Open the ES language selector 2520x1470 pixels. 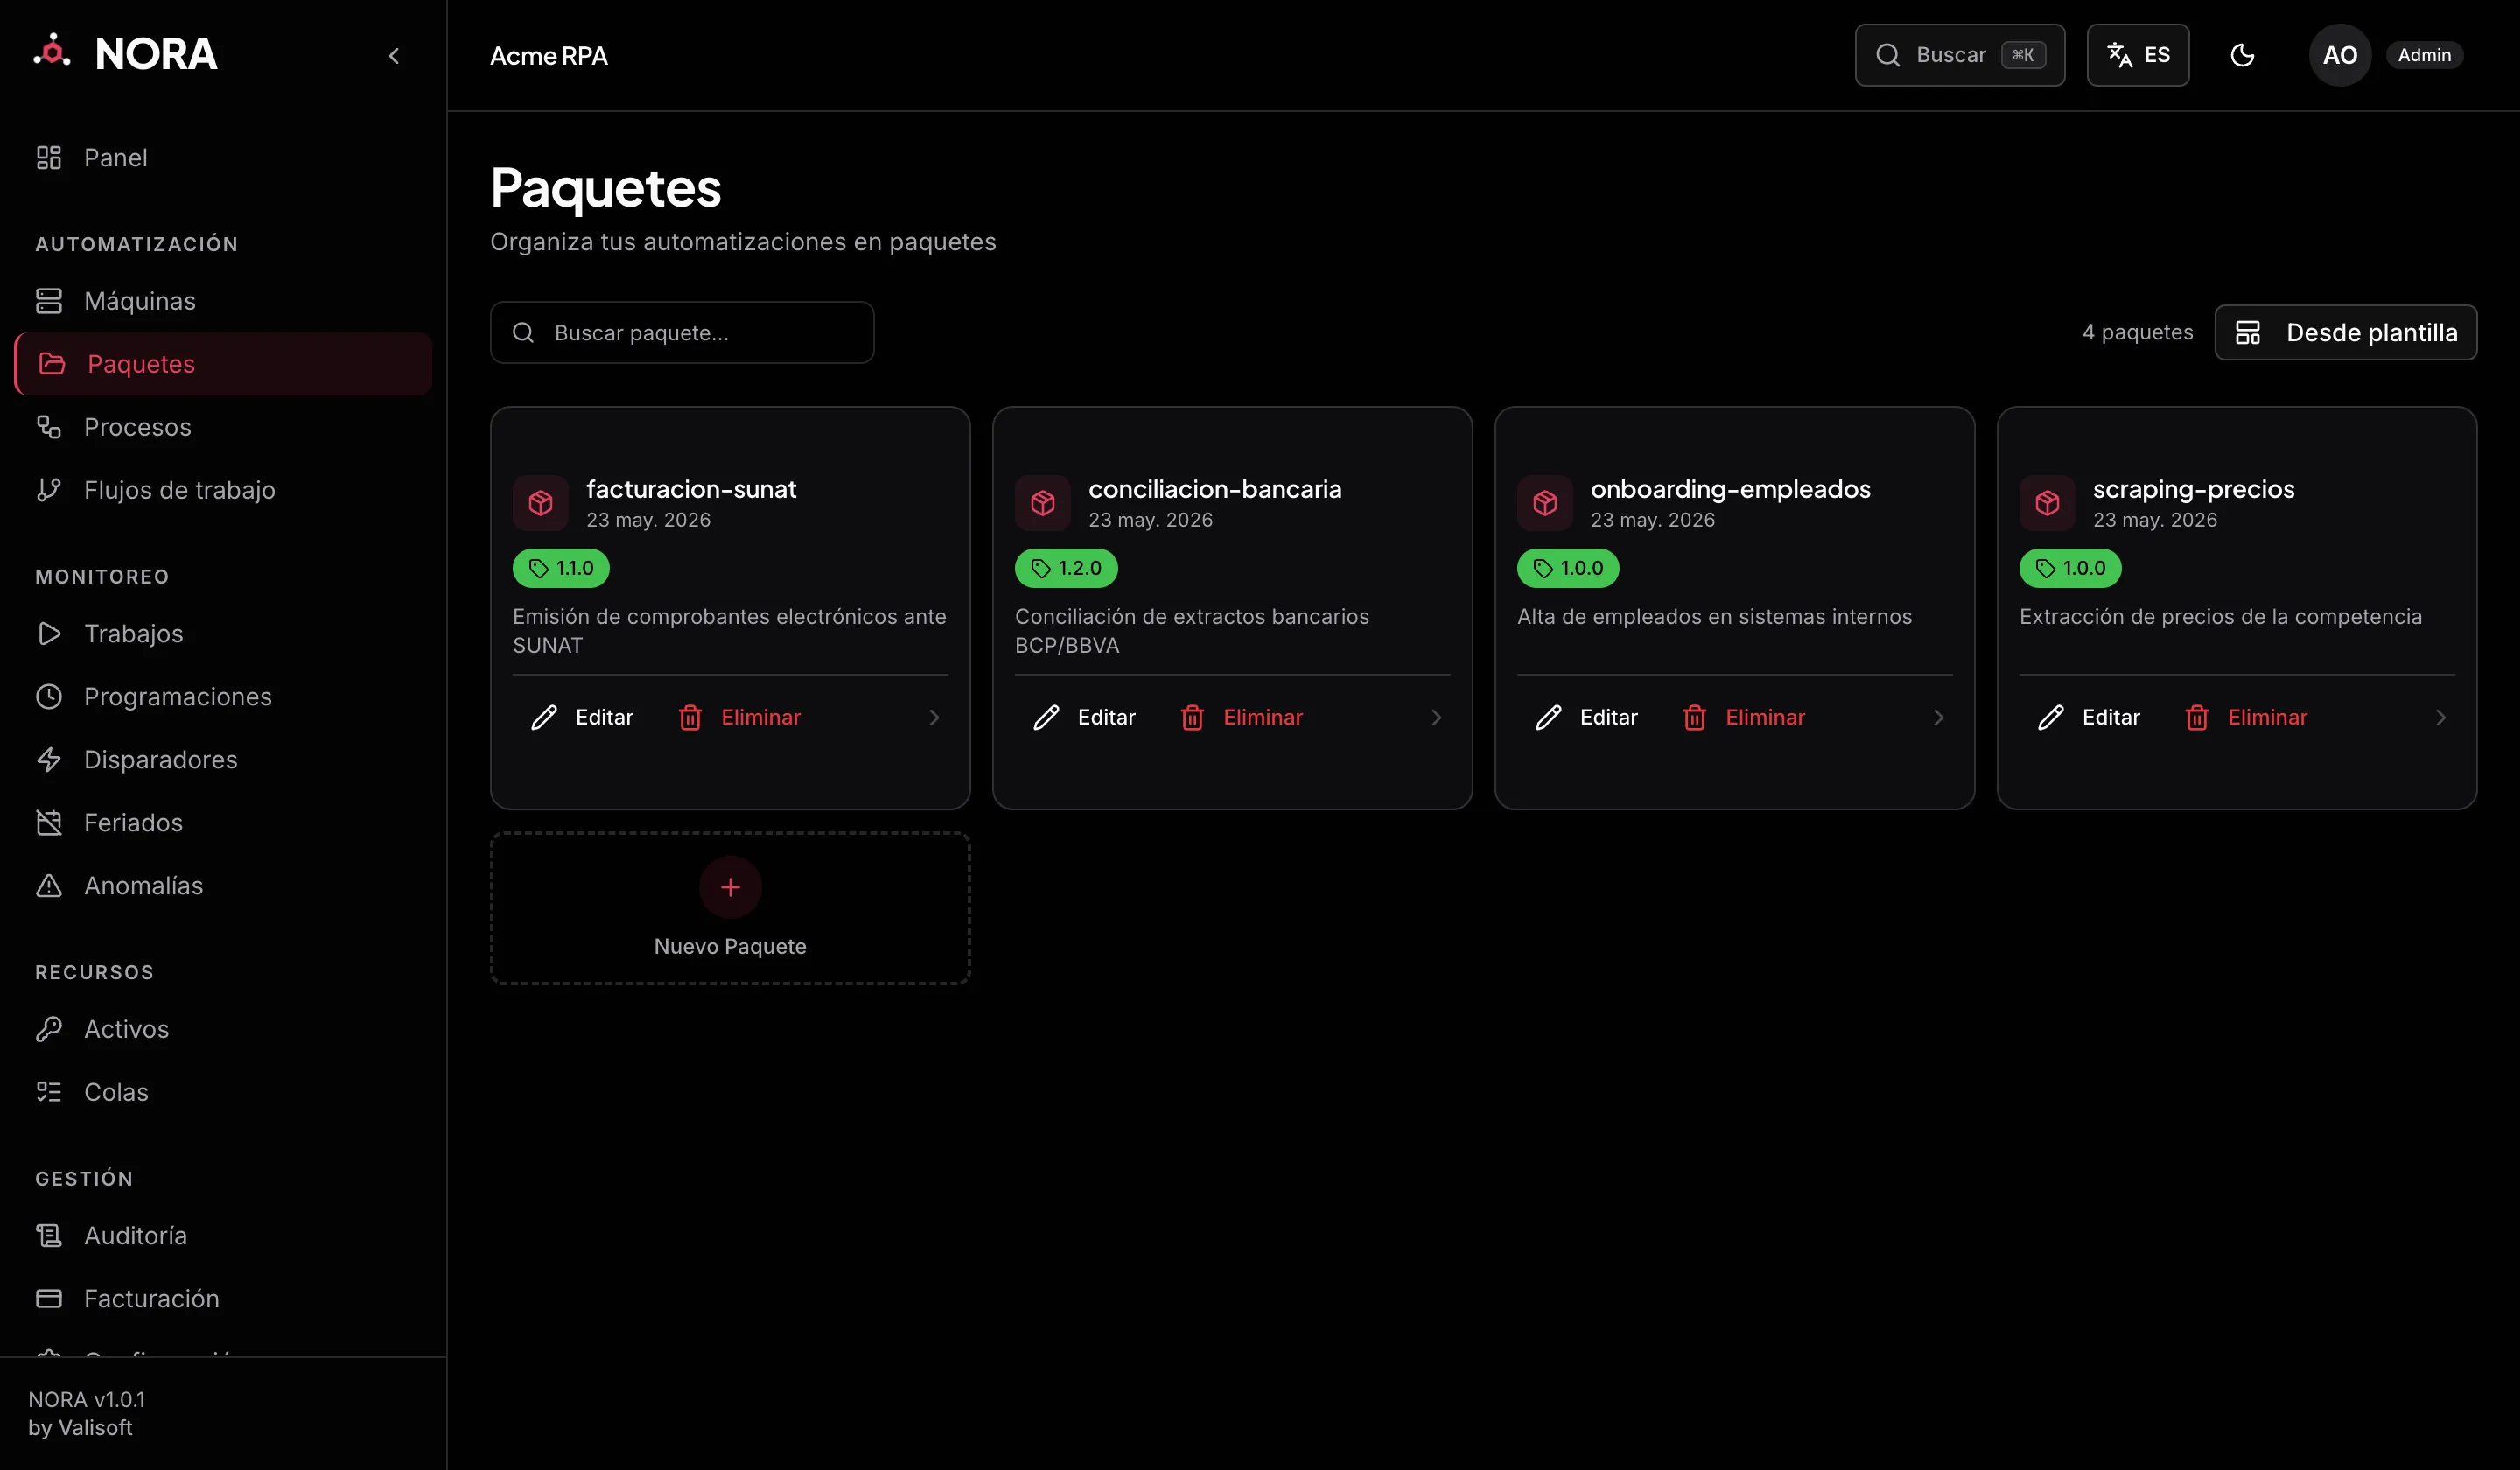click(2137, 55)
